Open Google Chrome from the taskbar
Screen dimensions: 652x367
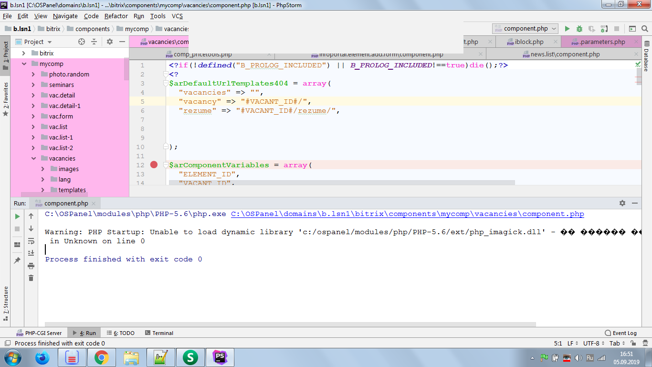[x=101, y=357]
